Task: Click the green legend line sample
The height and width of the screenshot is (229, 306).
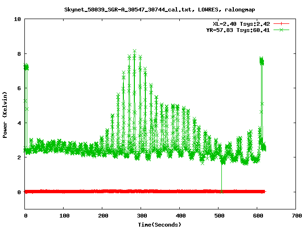Action: click(x=281, y=30)
